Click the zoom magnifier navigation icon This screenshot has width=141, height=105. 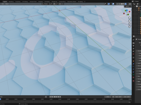(x=130, y=18)
